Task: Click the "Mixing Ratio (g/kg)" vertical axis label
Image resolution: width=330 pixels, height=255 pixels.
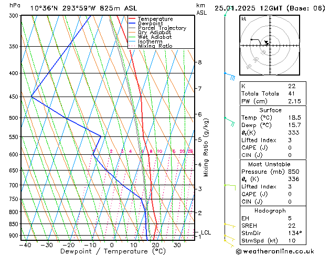Action: click(x=206, y=147)
